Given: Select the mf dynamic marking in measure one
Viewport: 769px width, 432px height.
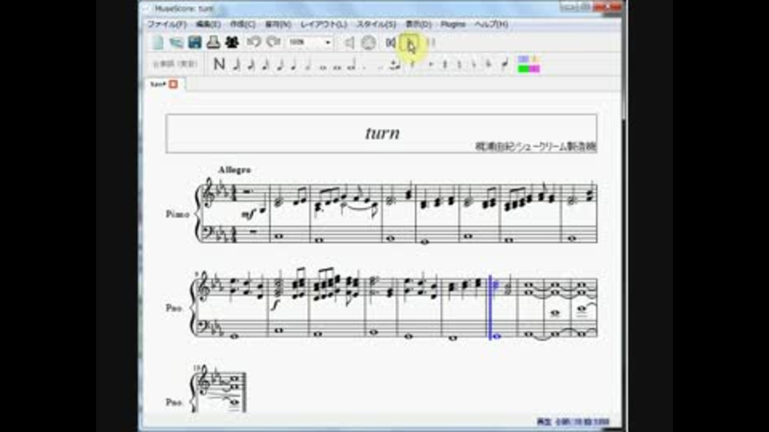Looking at the screenshot, I should click(x=248, y=214).
